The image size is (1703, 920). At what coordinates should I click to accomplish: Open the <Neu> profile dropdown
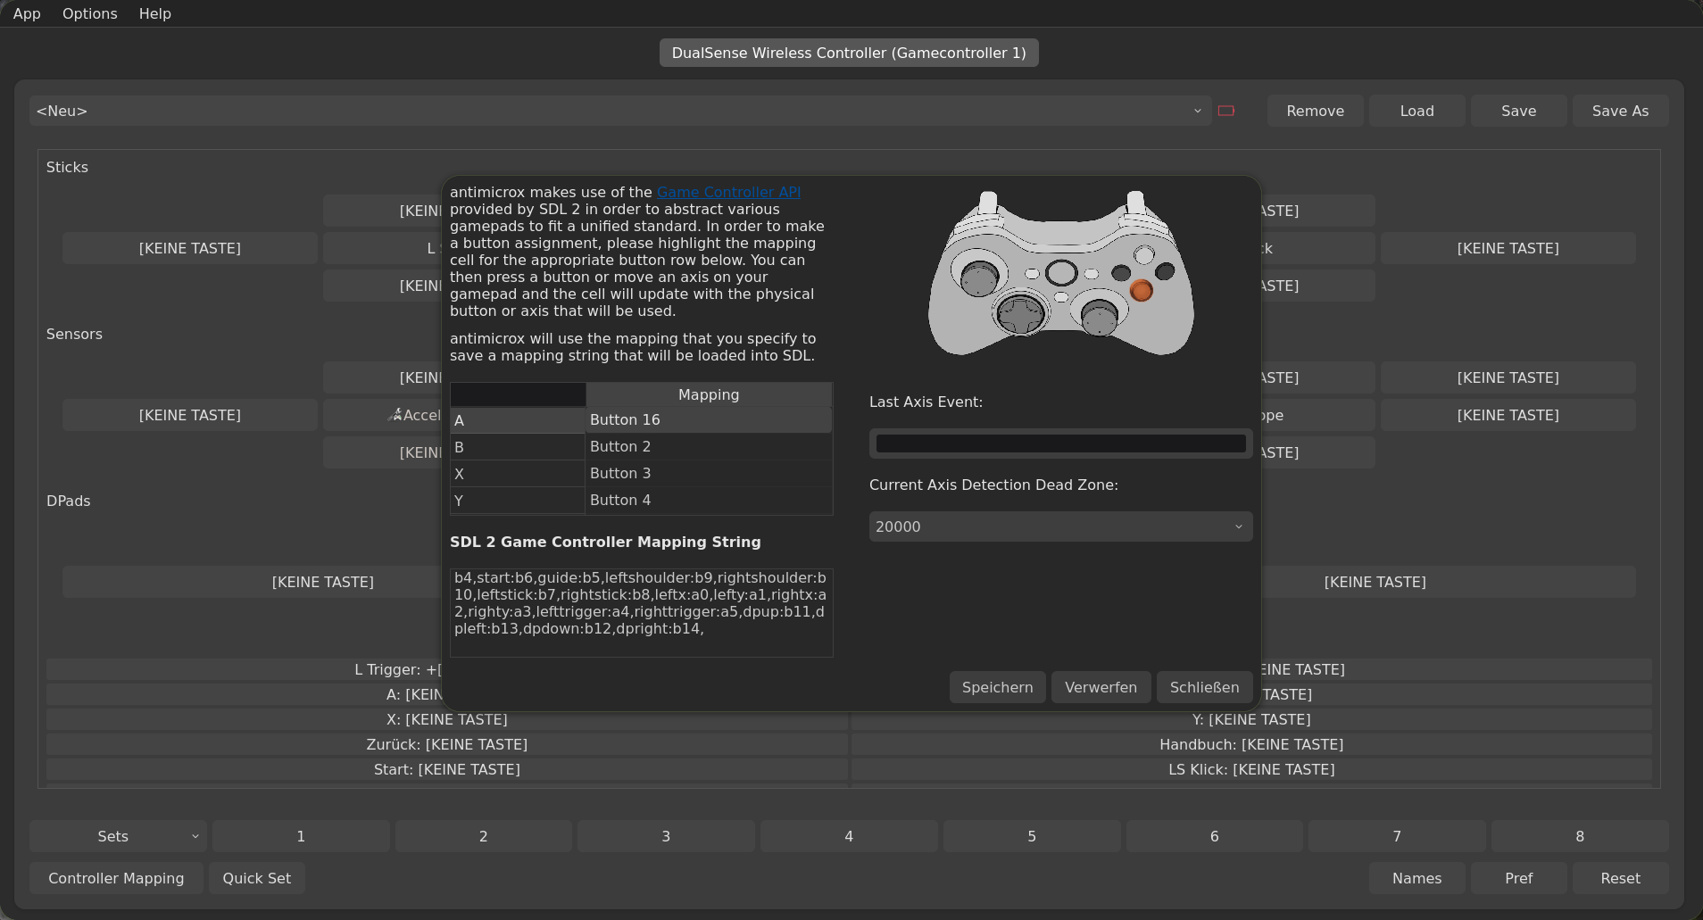(x=619, y=111)
